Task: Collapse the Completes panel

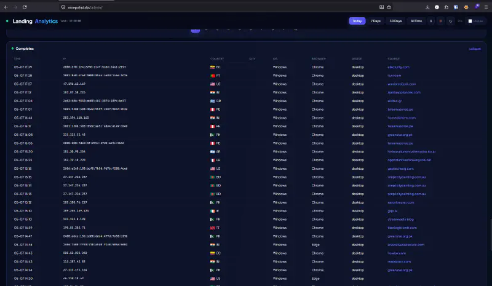Action: 475,49
